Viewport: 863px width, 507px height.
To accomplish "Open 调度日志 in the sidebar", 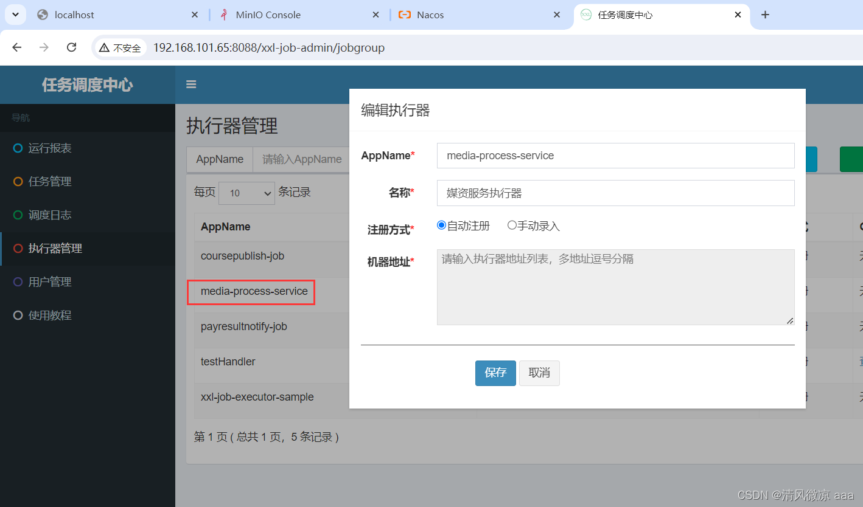I will 88,215.
